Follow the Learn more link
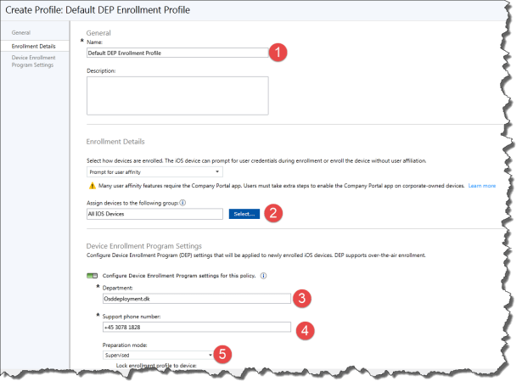The height and width of the screenshot is (387, 522). point(481,184)
